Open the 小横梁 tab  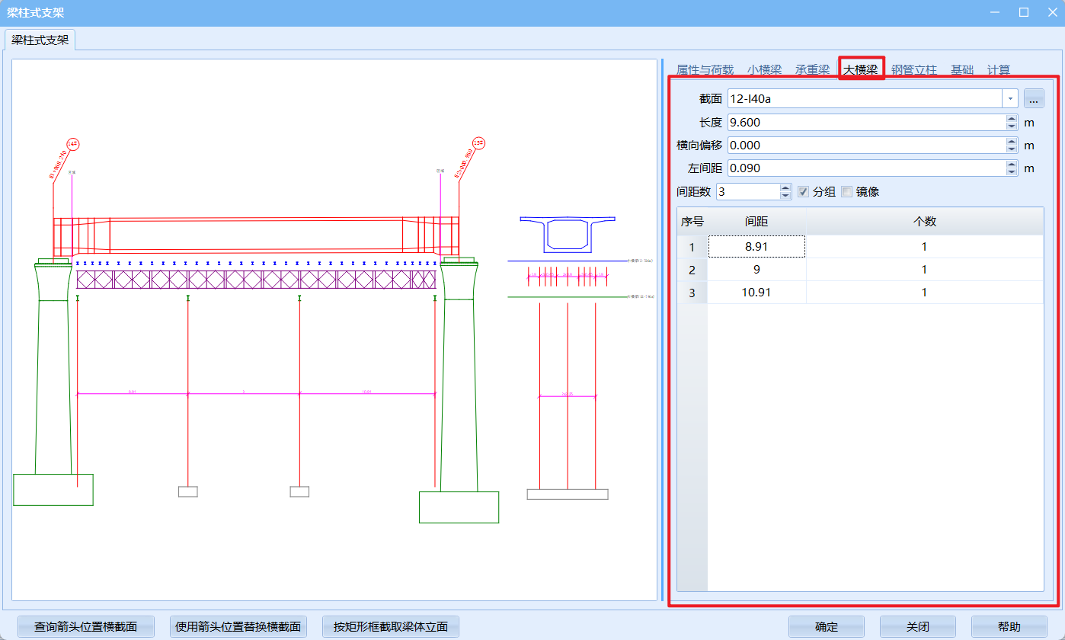click(764, 69)
